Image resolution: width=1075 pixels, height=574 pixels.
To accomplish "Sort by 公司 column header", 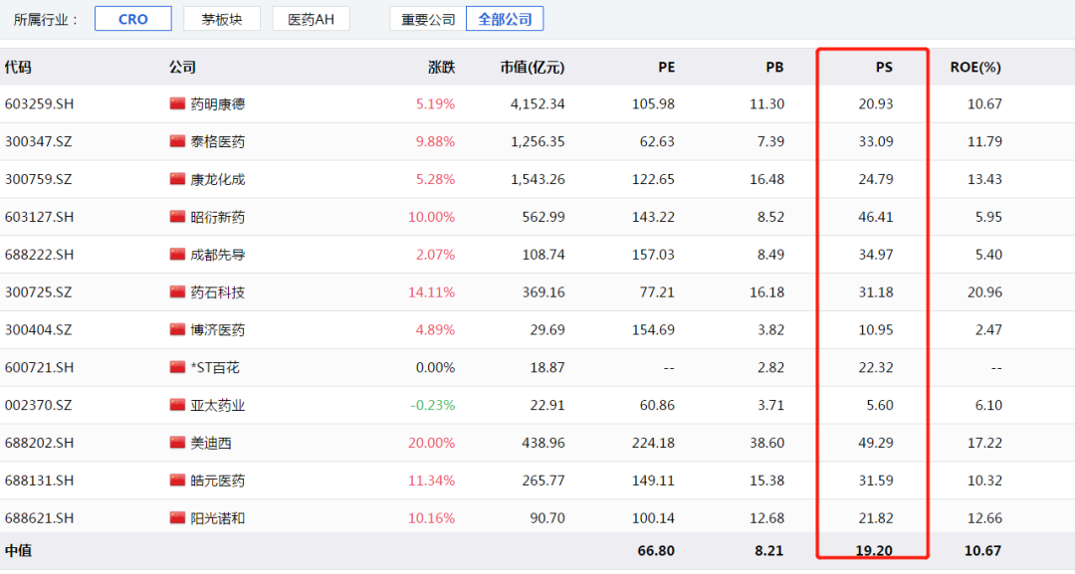I will click(x=182, y=67).
